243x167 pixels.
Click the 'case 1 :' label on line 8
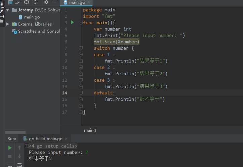(104, 54)
